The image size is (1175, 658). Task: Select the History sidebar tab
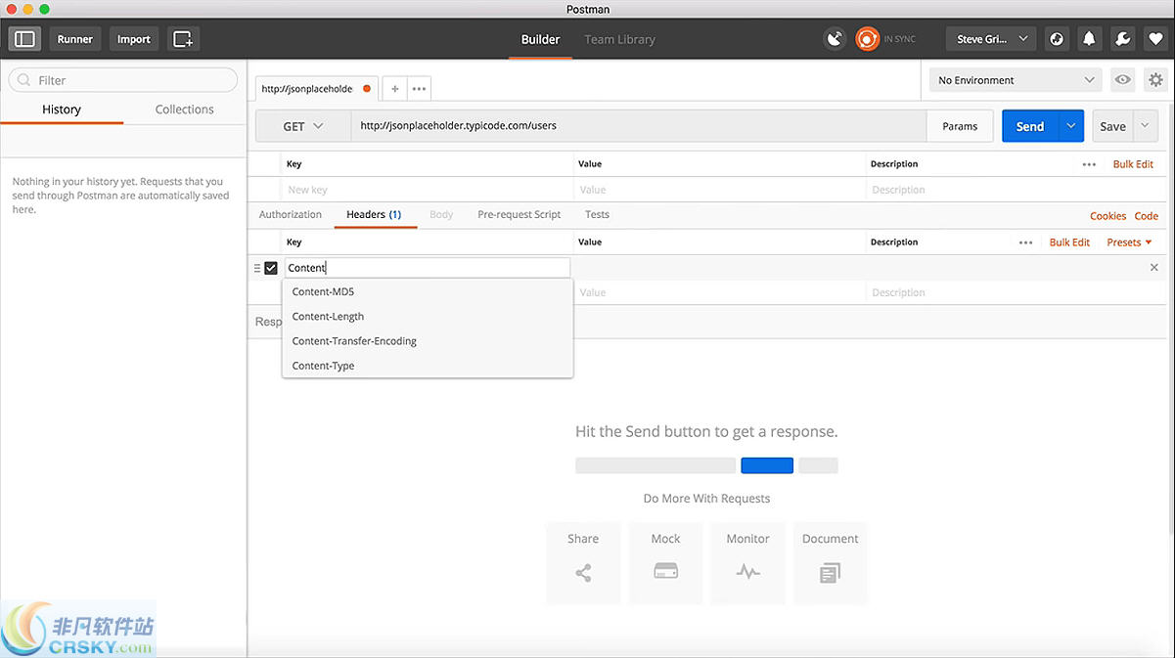pos(62,110)
